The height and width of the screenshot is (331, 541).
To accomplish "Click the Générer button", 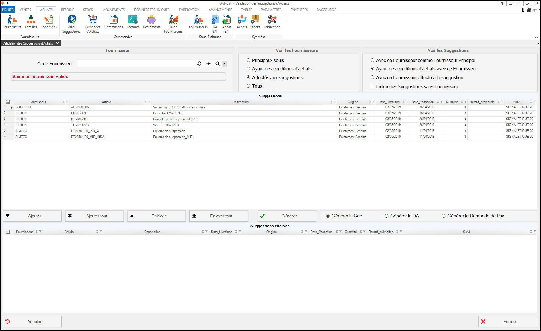I will [287, 216].
